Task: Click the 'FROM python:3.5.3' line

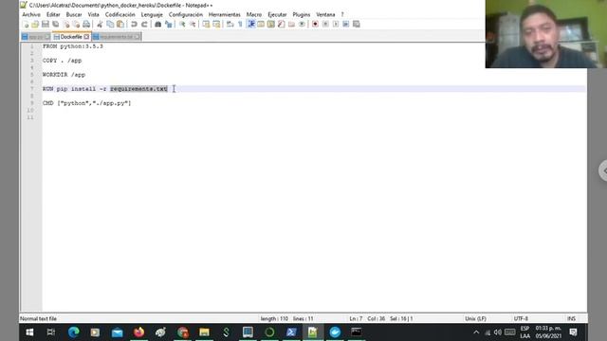Action: click(x=73, y=46)
